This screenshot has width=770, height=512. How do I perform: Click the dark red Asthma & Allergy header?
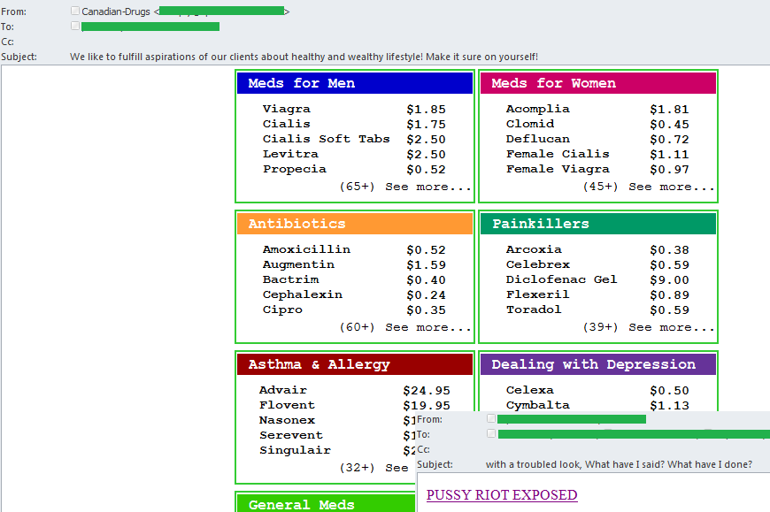pyautogui.click(x=355, y=364)
